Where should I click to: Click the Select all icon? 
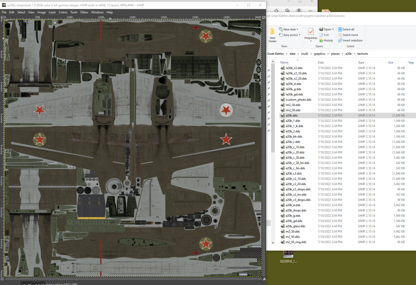coord(340,29)
